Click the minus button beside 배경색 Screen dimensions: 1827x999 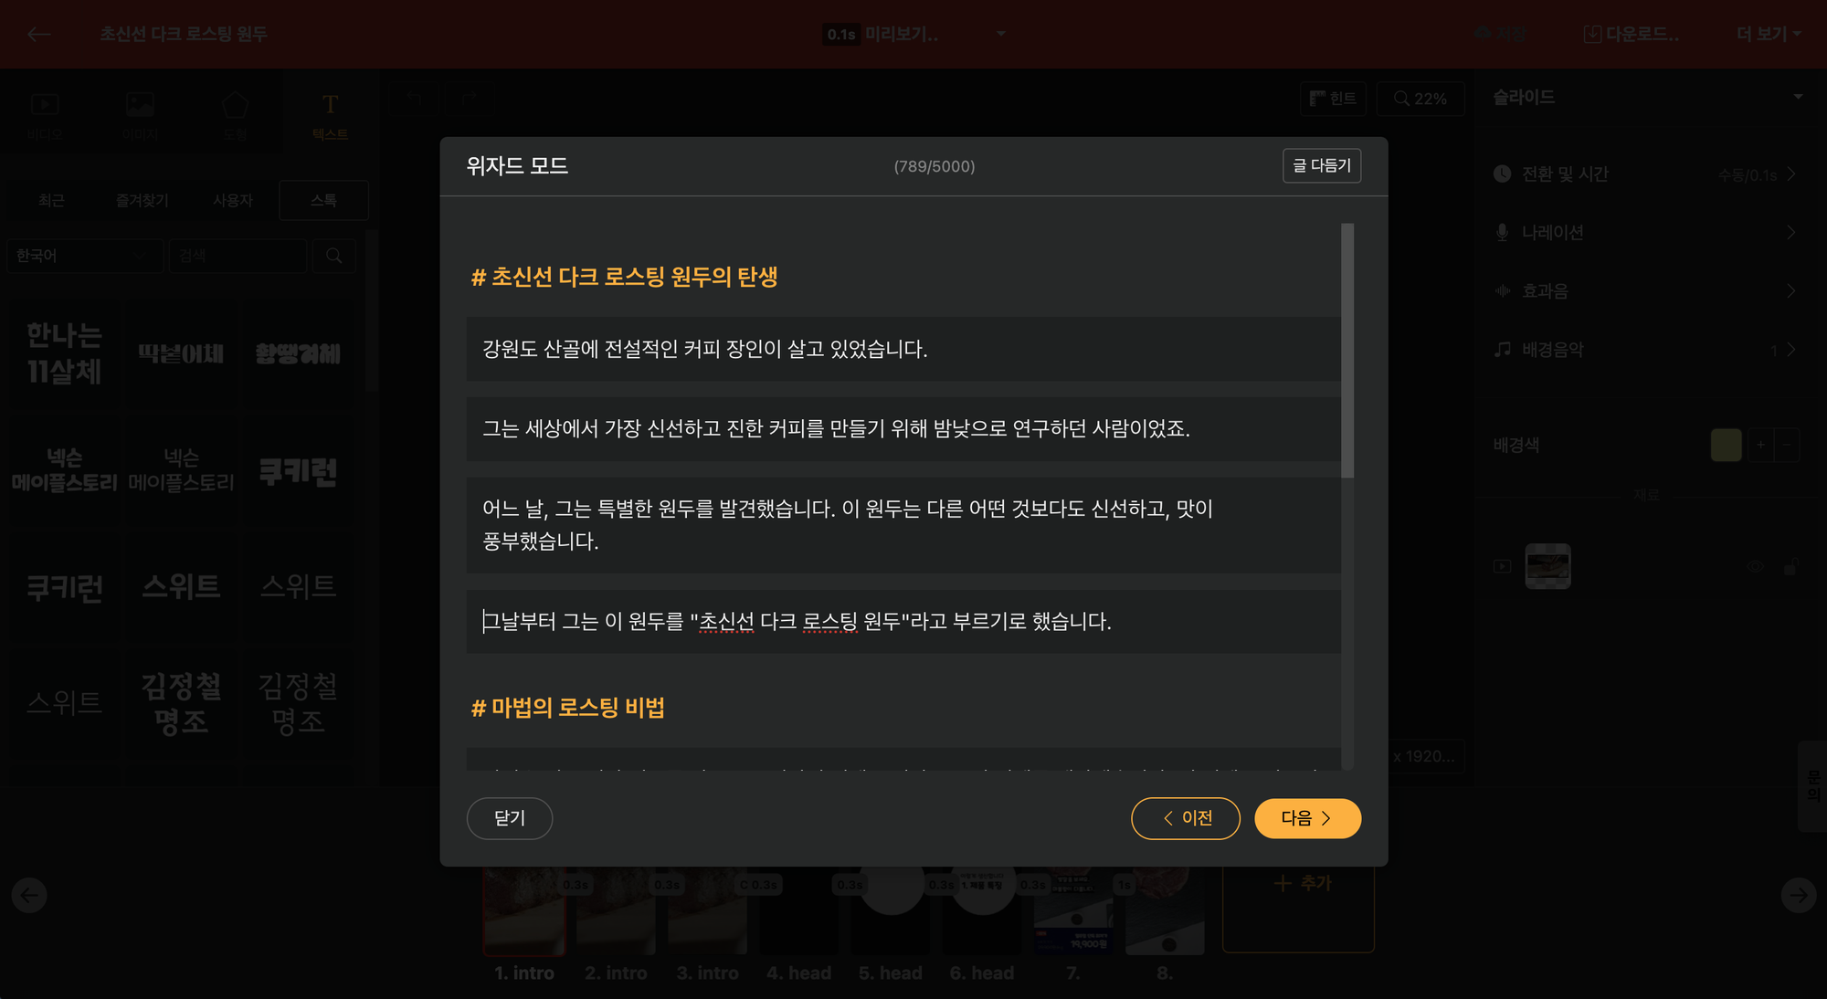click(1787, 445)
